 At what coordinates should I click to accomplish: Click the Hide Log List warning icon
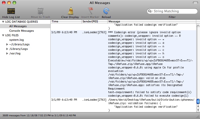[11, 11]
